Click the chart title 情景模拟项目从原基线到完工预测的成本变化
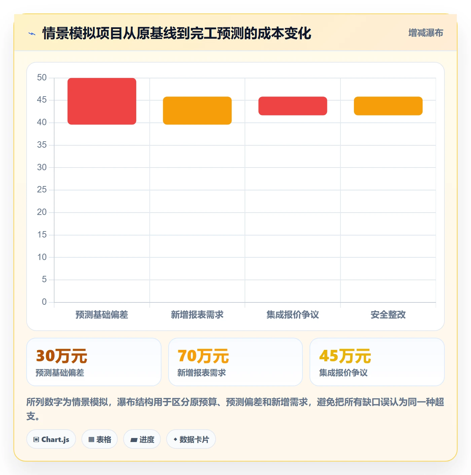This screenshot has height=475, width=471. coord(177,33)
